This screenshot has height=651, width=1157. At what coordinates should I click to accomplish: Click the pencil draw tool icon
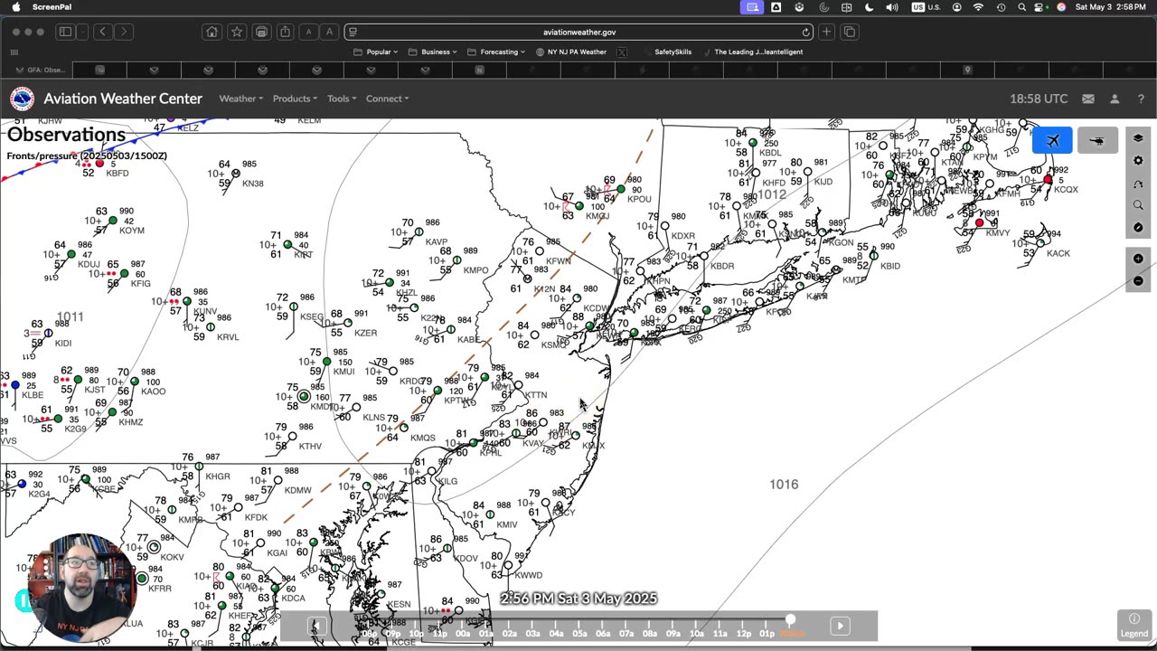pos(1139,227)
